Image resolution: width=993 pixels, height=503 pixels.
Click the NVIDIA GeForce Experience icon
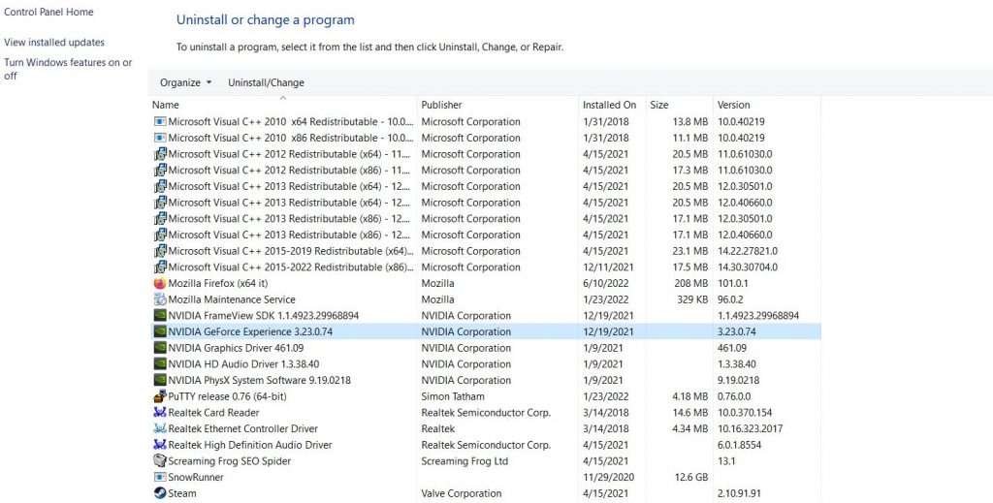tap(160, 331)
